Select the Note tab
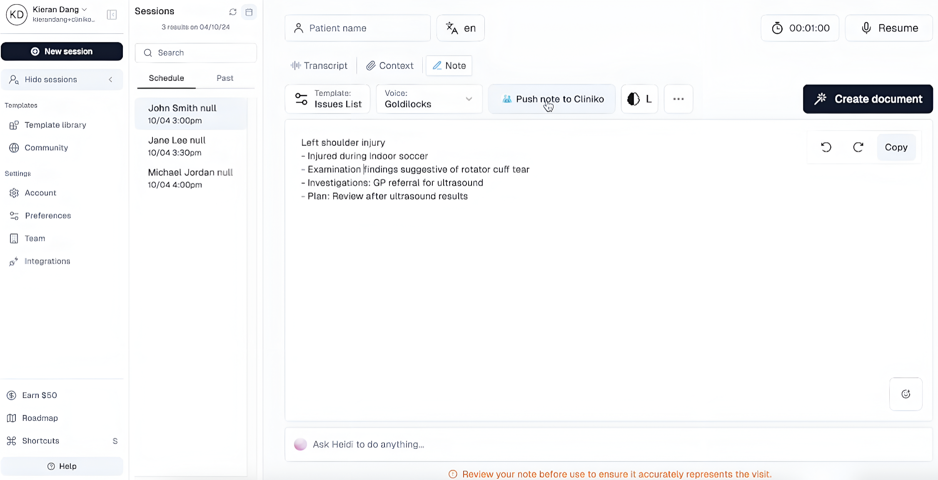This screenshot has width=938, height=480. coord(449,66)
